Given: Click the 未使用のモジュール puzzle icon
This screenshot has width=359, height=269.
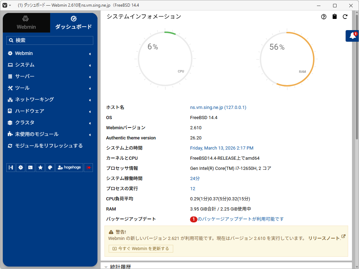Looking at the screenshot, I should 10,134.
